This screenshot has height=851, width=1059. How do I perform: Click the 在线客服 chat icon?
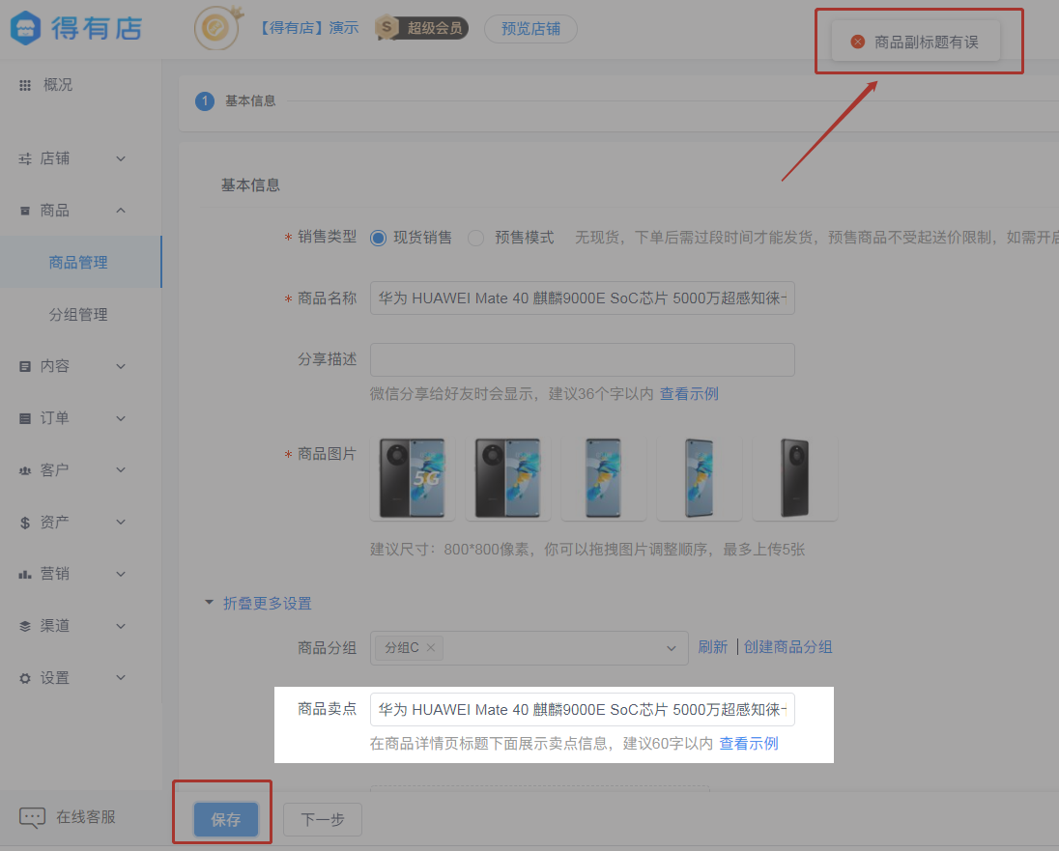click(33, 817)
